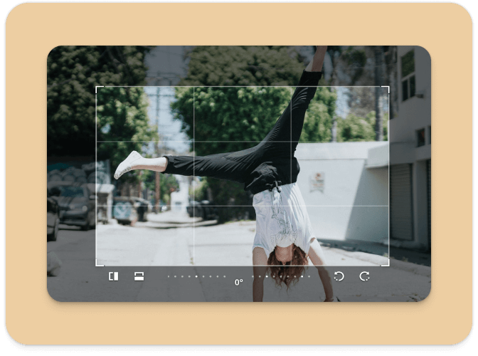478x356 pixels.
Task: Flip the image vertically
Action: click(x=139, y=276)
